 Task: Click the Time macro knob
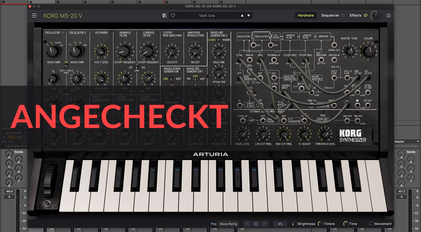point(346,224)
